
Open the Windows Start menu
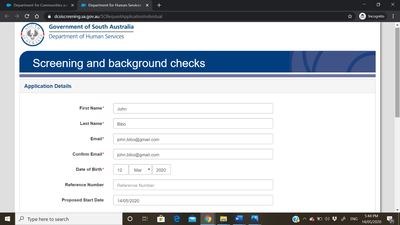pos(7,219)
